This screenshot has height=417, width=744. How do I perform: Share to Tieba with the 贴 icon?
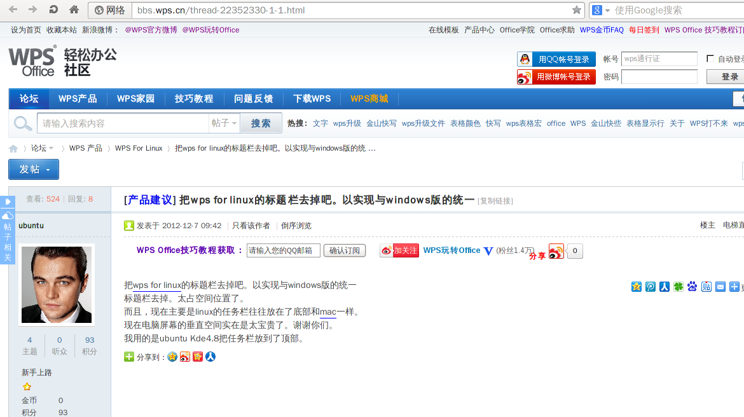tap(706, 287)
